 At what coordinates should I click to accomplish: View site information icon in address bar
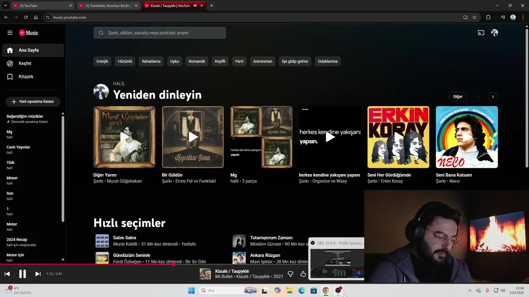48,17
